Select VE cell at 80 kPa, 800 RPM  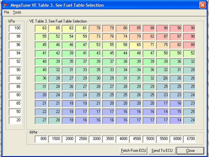(41, 95)
